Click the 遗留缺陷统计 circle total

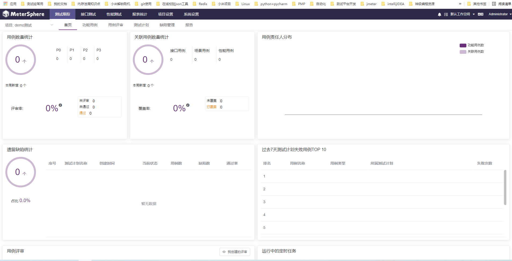coord(21,172)
